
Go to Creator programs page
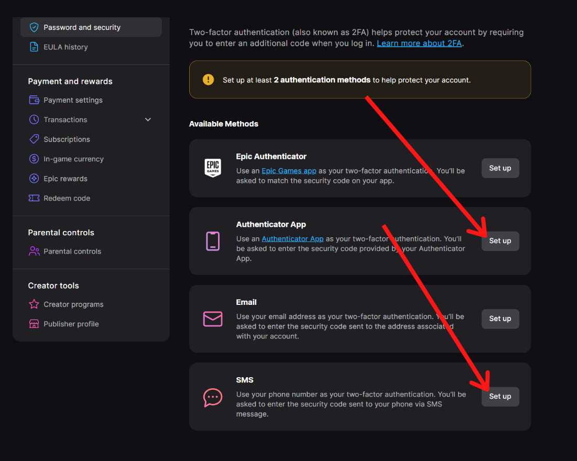point(73,304)
